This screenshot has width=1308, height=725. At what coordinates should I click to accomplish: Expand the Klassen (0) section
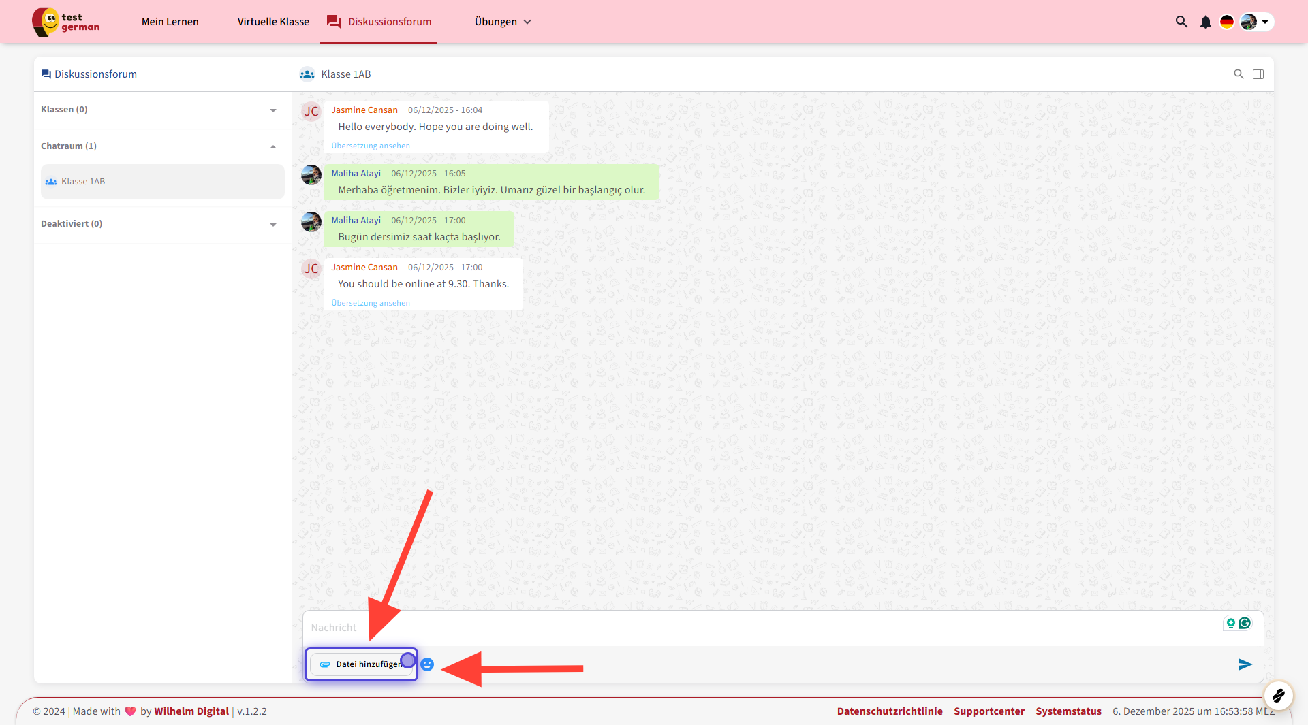click(x=272, y=110)
